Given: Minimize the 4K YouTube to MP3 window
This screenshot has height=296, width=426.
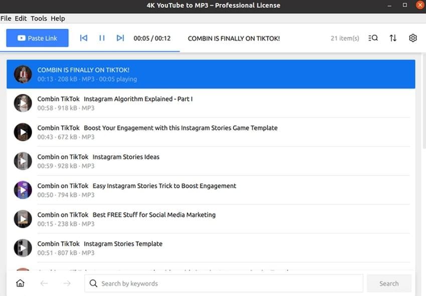Looking at the screenshot, I should pyautogui.click(x=389, y=6).
